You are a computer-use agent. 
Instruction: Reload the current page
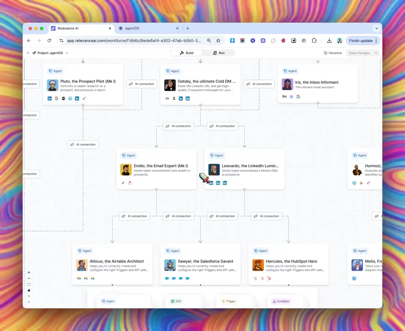(49, 40)
